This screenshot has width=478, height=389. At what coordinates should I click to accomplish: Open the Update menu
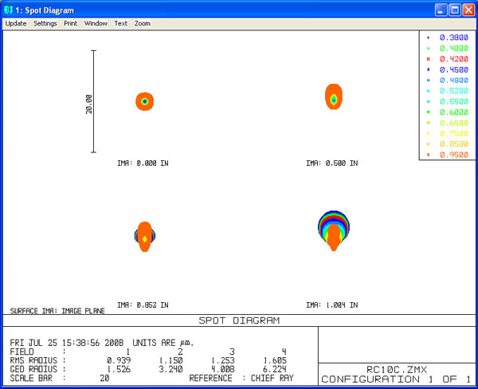click(16, 23)
